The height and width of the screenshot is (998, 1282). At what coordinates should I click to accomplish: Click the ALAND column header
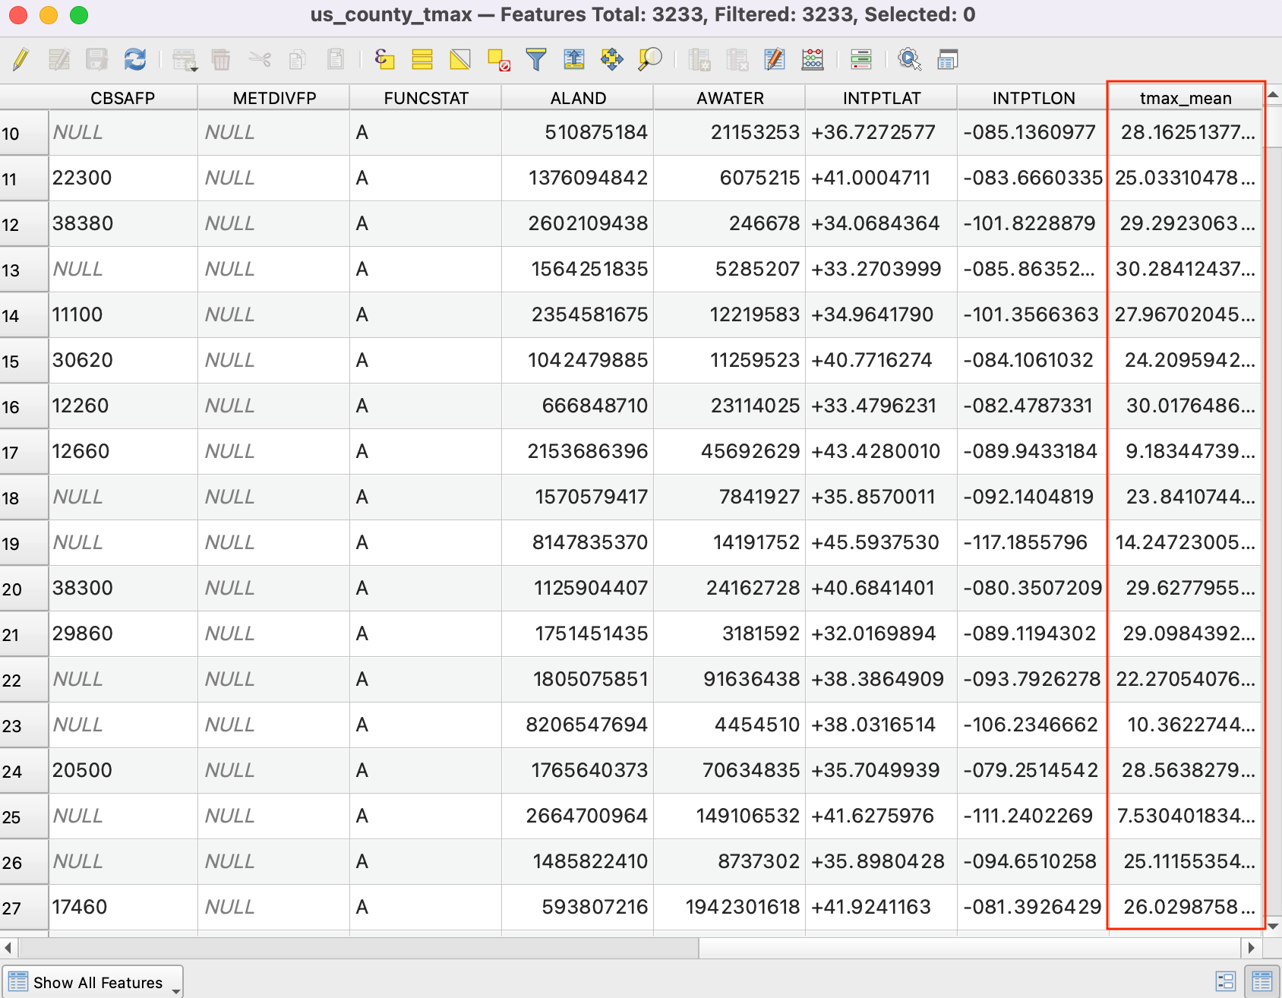point(578,98)
